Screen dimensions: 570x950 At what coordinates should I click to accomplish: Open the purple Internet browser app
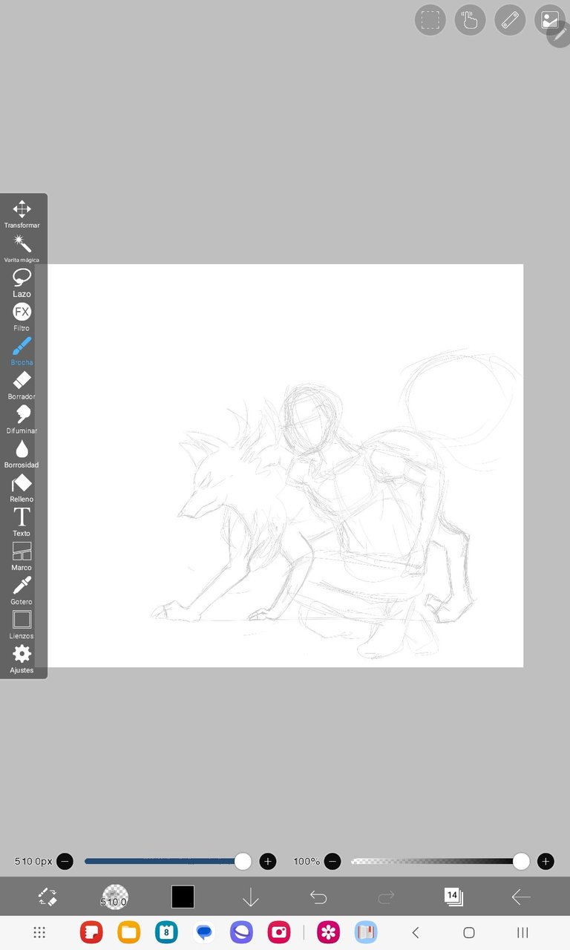pyautogui.click(x=241, y=932)
